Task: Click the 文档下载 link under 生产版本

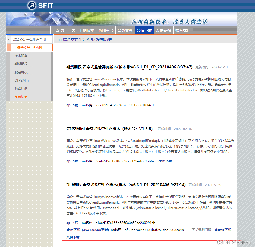Action: (x=73, y=237)
